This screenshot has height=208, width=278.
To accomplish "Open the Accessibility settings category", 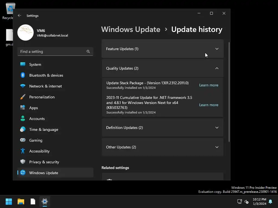I will [x=55, y=151].
